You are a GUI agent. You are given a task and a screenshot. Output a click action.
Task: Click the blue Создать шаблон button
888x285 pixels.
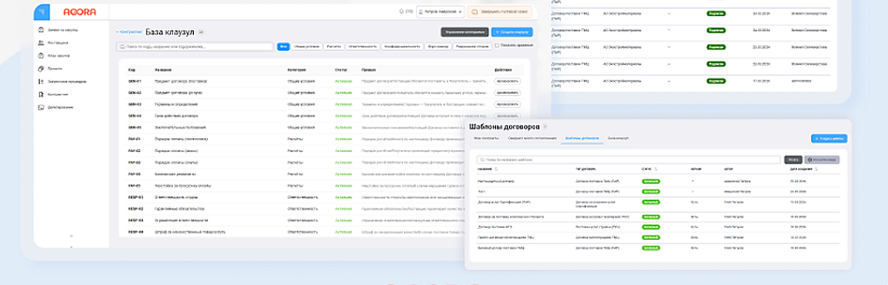830,138
